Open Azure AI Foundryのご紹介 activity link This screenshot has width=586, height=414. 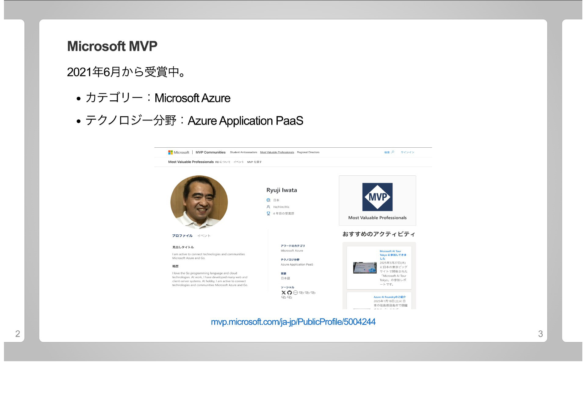pyautogui.click(x=390, y=297)
